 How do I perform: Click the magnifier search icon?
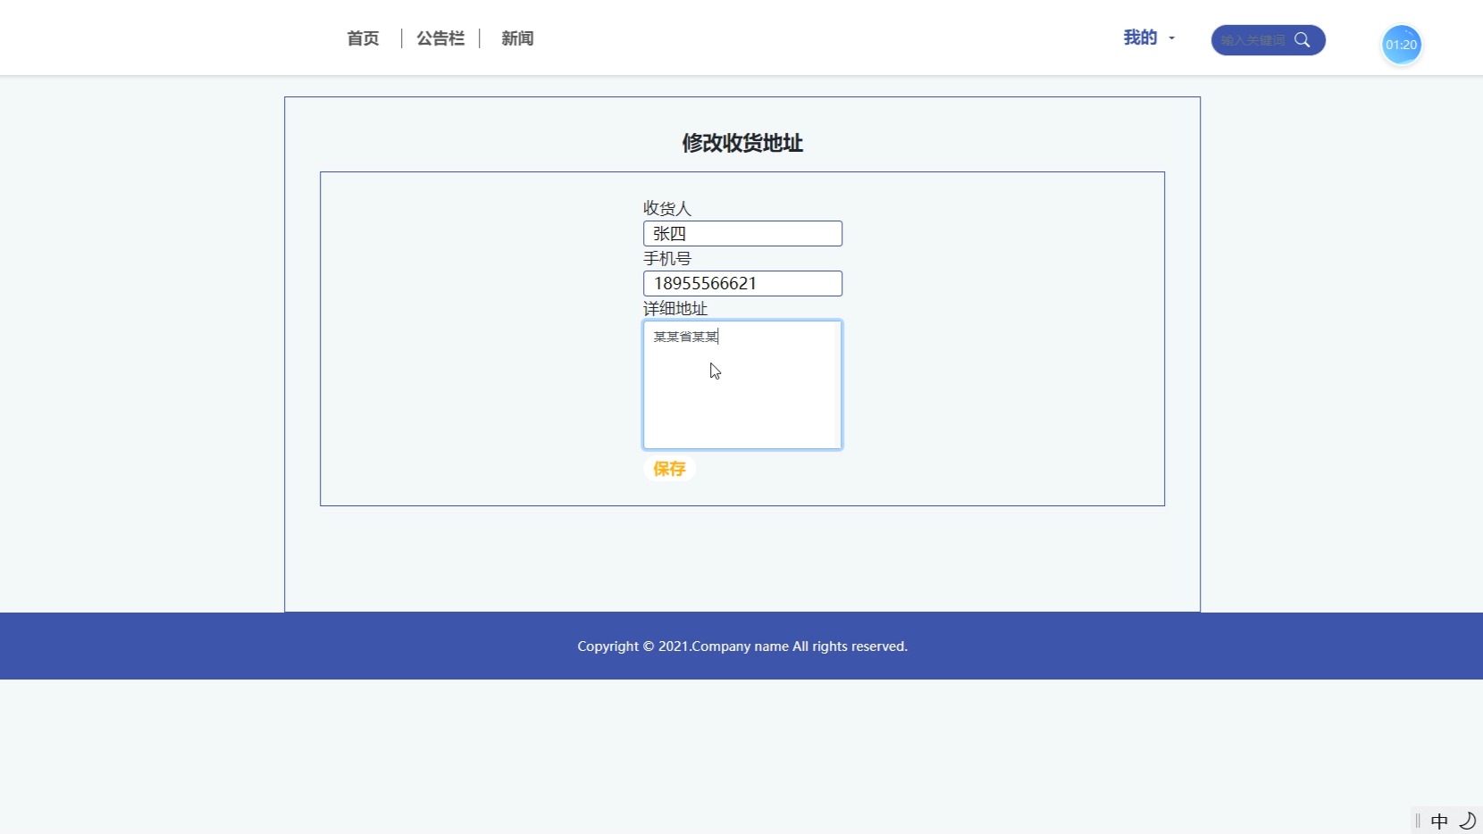(1303, 40)
